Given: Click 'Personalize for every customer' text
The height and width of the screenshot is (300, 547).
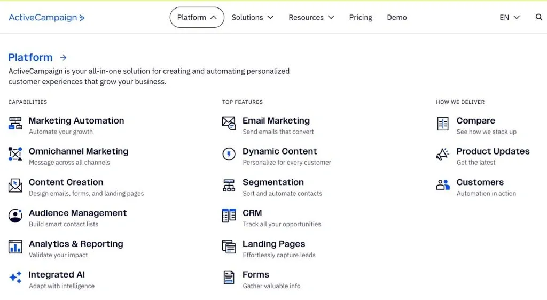Looking at the screenshot, I should (287, 163).
